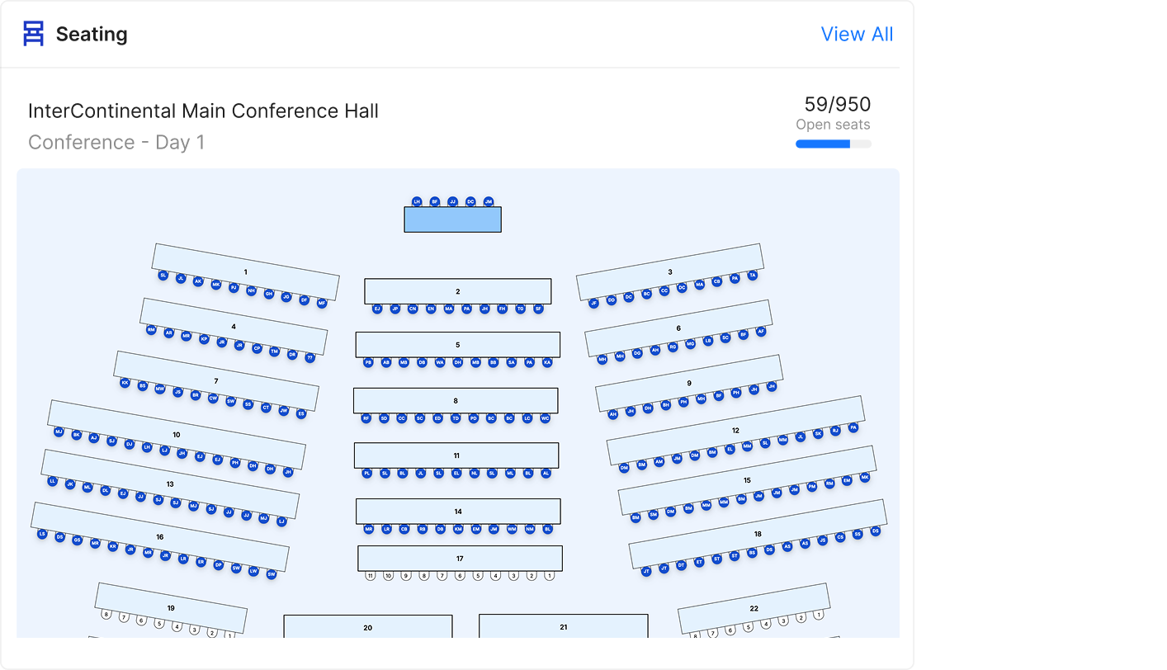The width and height of the screenshot is (1167, 670).
Task: Select seat RF at table 8
Action: 366,418
